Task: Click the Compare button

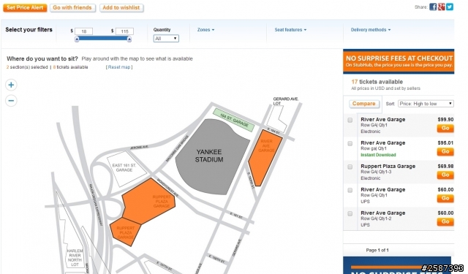Action: tap(364, 104)
